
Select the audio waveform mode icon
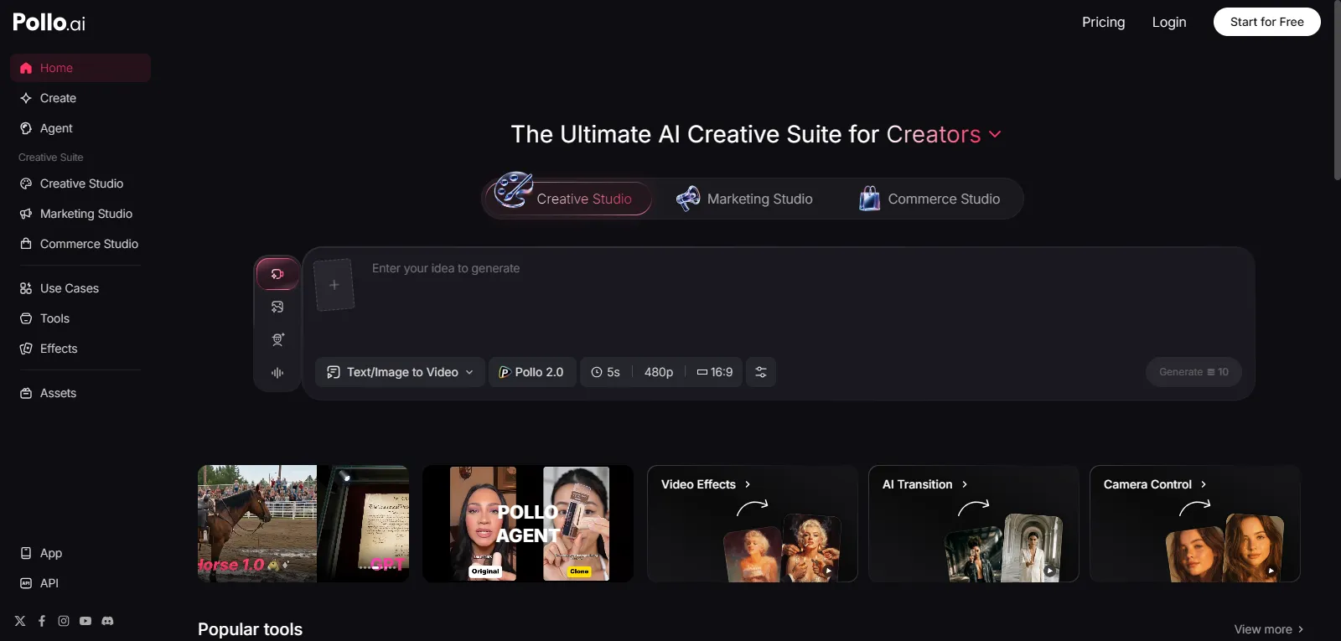(277, 373)
